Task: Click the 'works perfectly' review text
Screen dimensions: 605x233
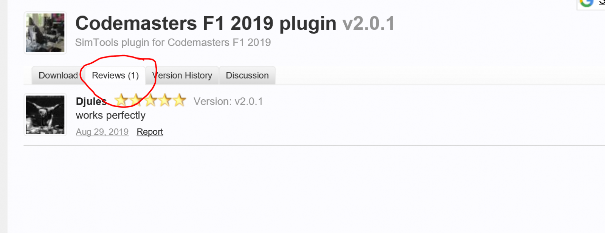Action: [110, 116]
